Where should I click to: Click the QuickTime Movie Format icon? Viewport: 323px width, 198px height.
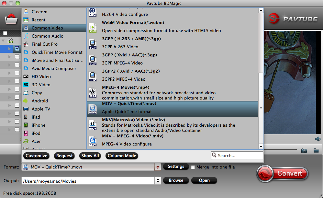coord(26,52)
